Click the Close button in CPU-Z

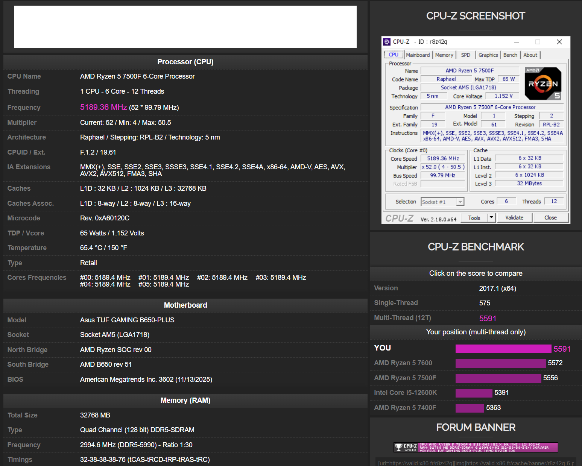550,217
